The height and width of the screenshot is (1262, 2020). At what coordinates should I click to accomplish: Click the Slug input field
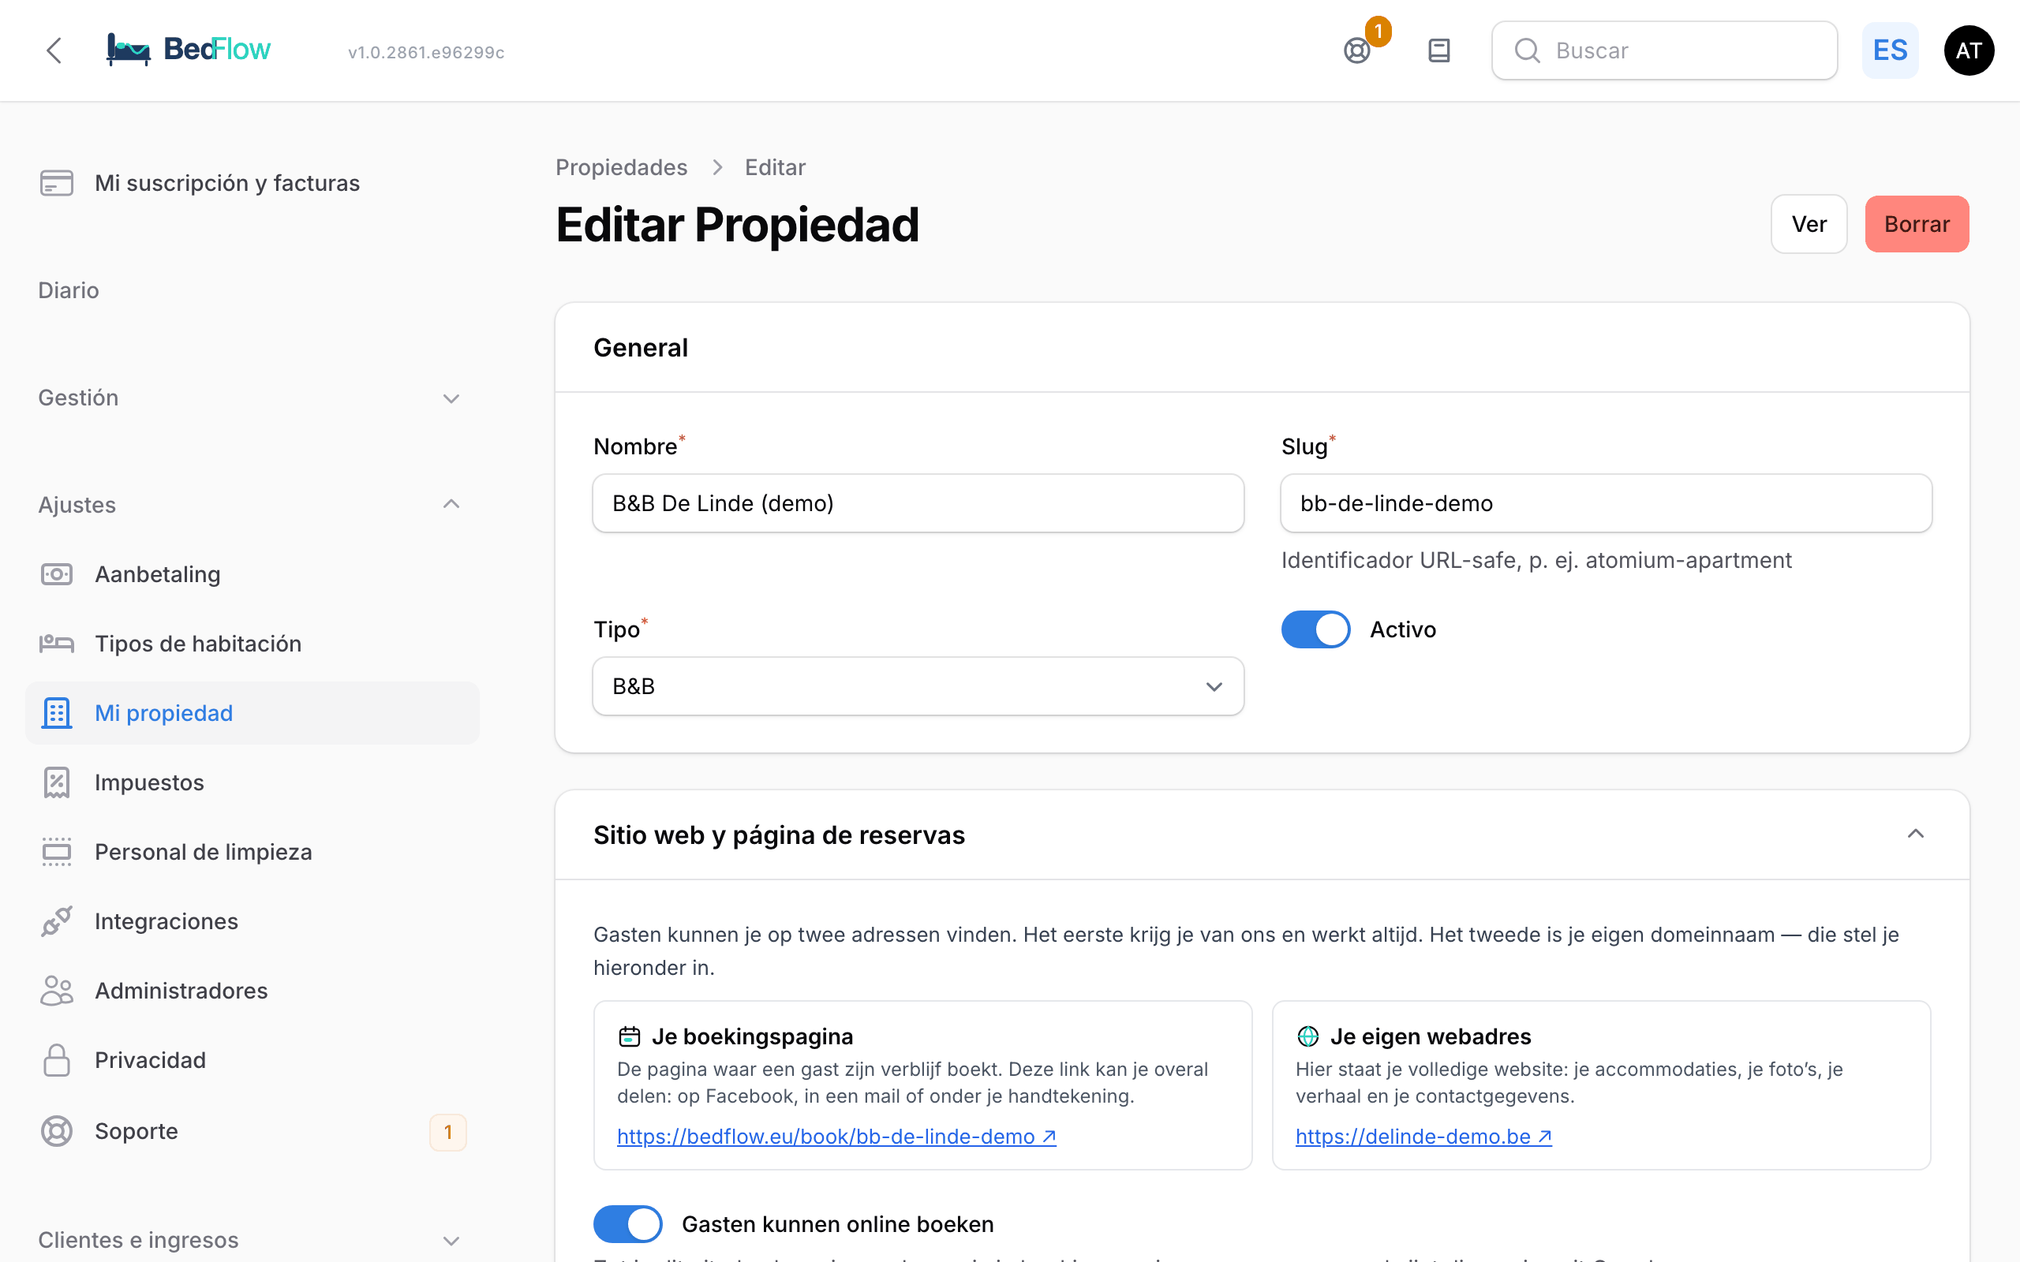tap(1606, 503)
